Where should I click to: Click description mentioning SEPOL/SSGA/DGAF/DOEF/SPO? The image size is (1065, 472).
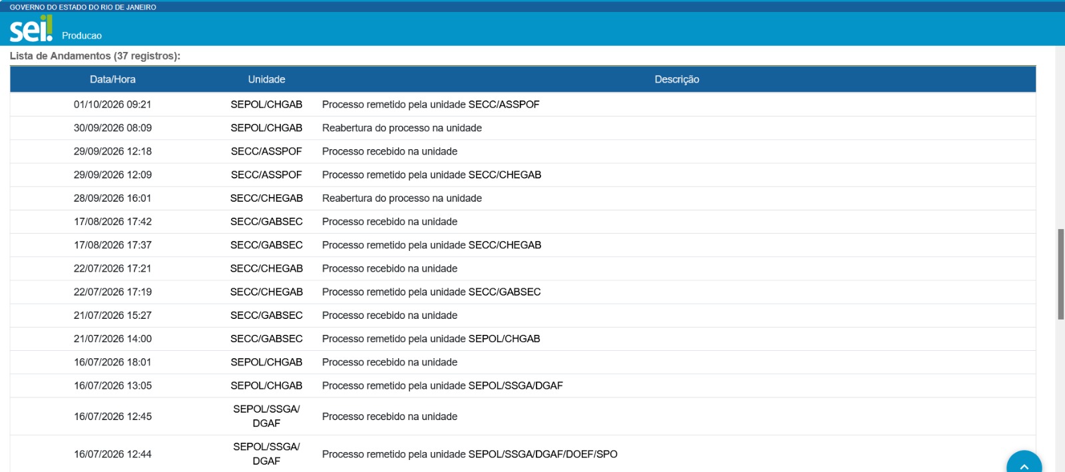[x=469, y=454]
